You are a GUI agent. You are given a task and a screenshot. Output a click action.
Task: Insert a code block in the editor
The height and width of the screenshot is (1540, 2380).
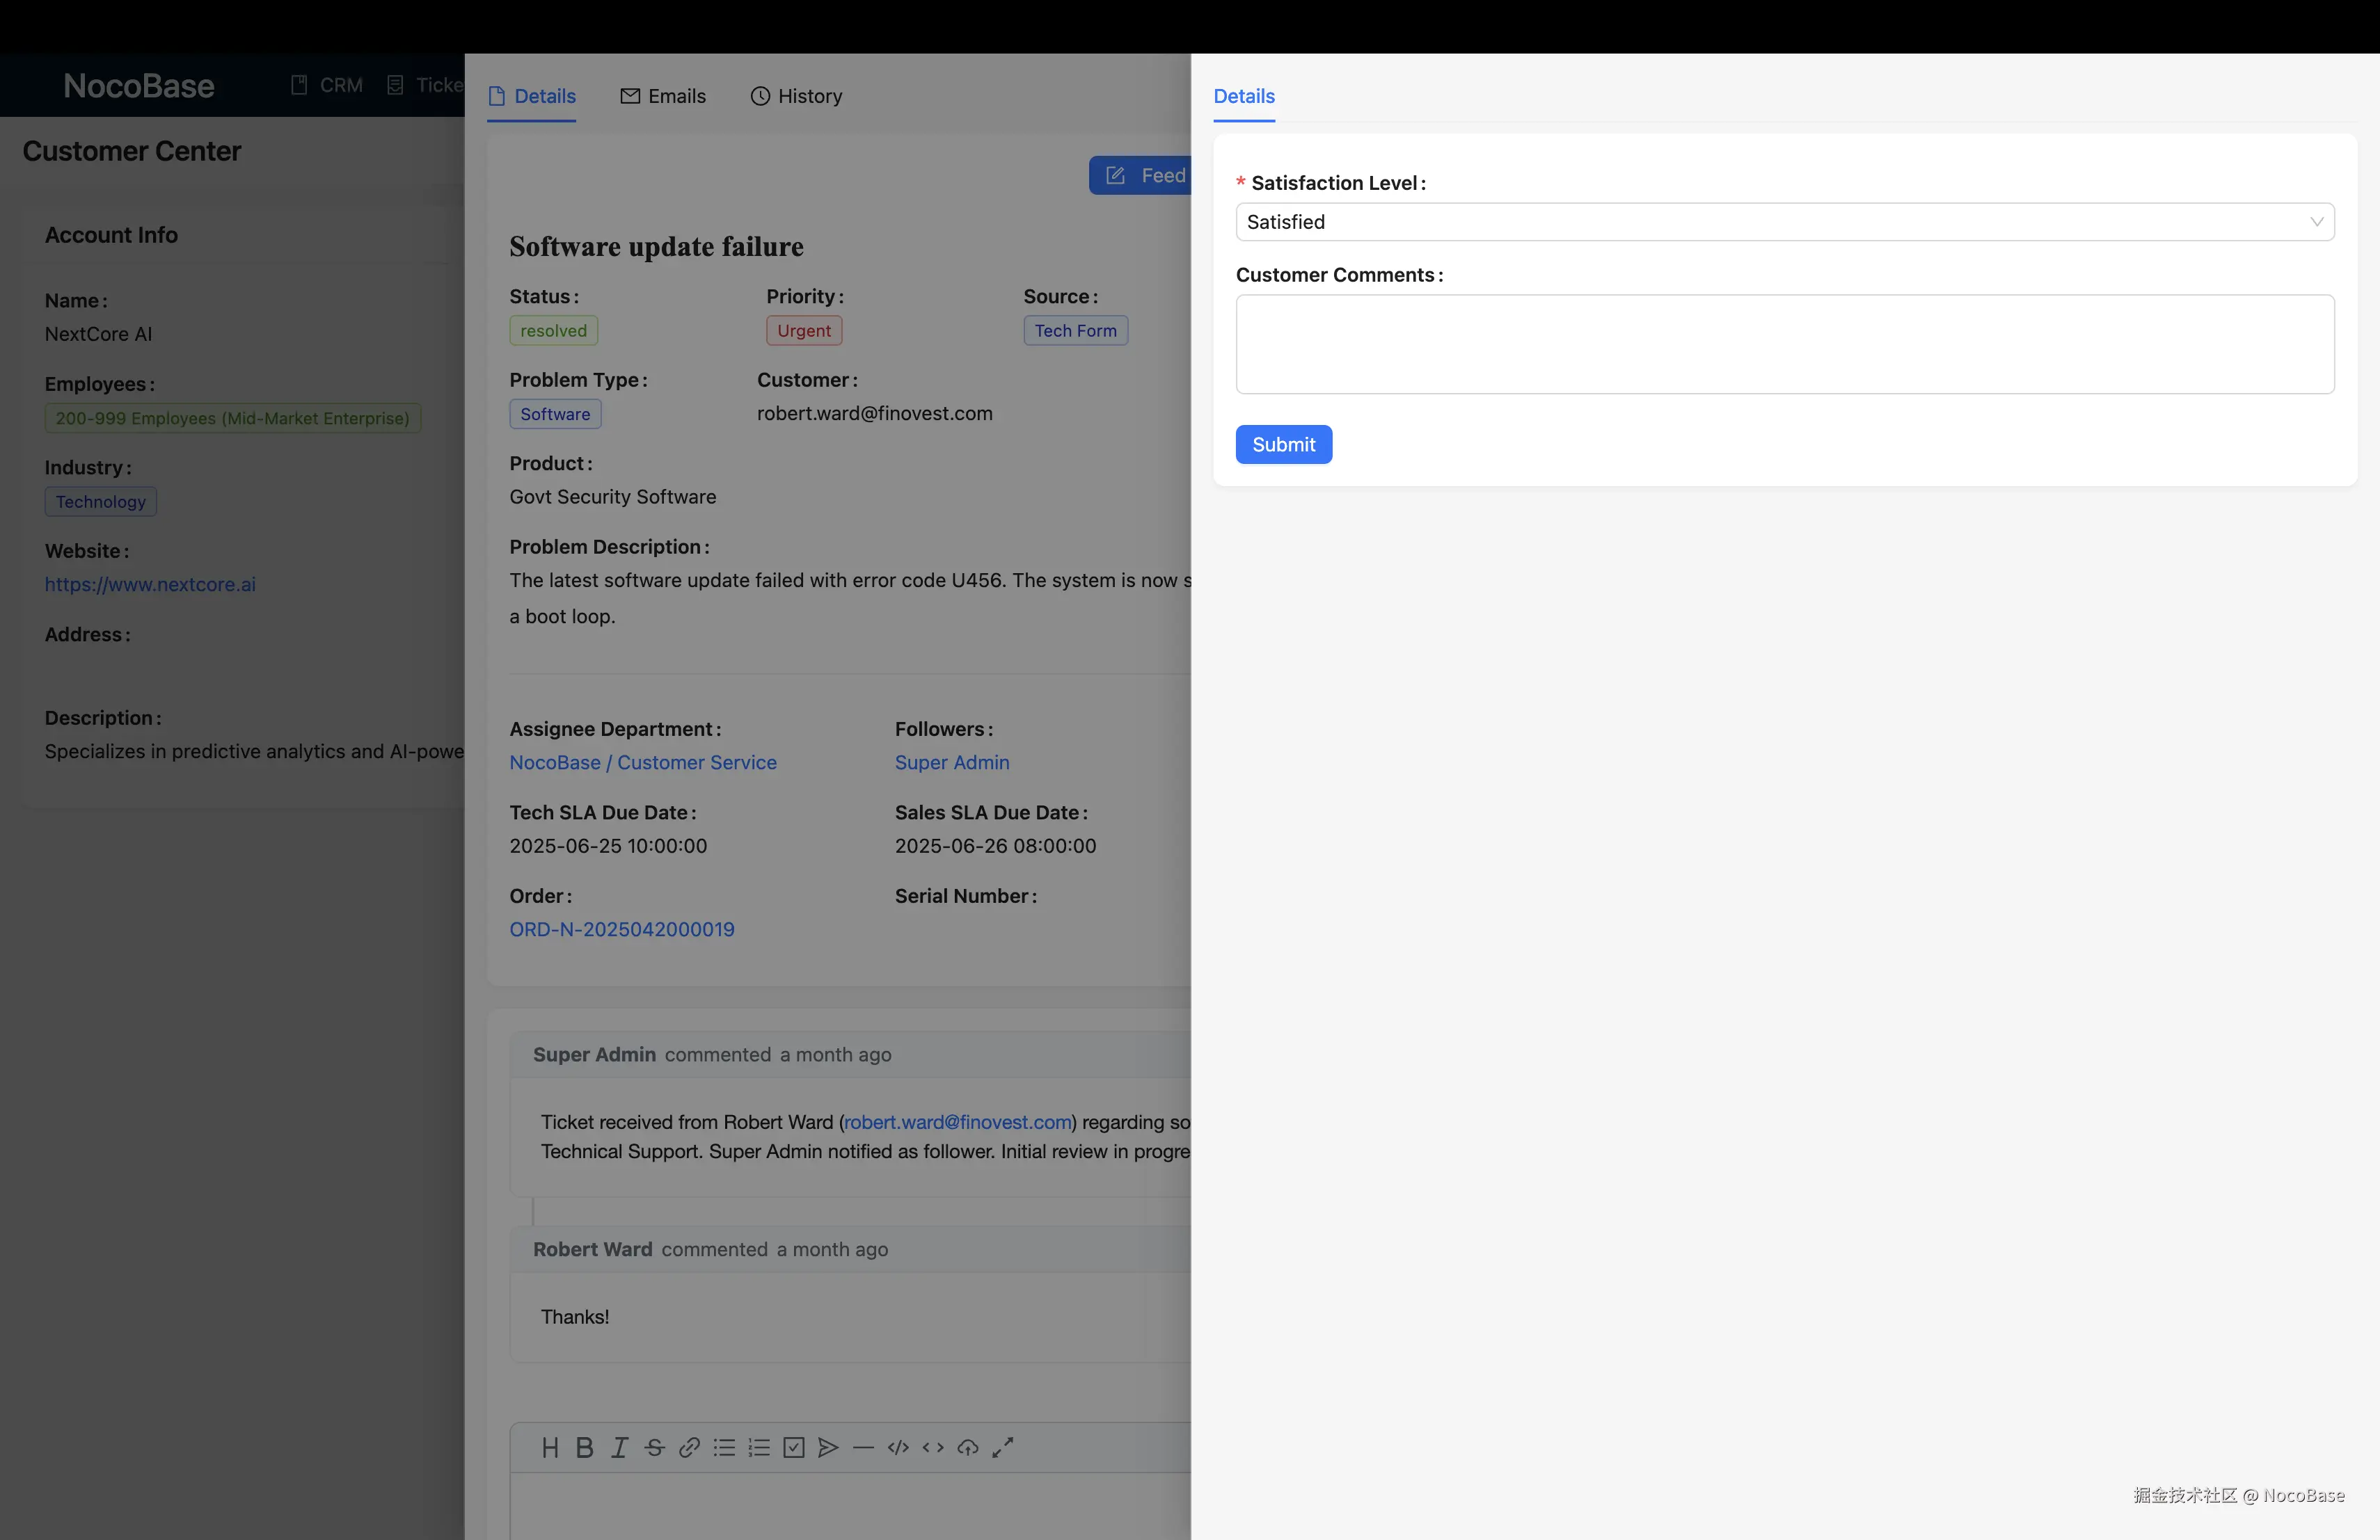pos(897,1447)
